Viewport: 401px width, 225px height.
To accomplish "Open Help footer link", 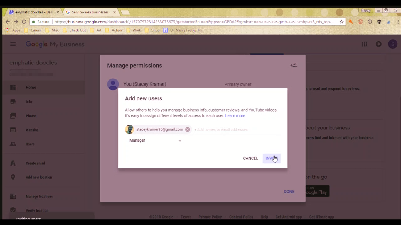I will click(264, 217).
